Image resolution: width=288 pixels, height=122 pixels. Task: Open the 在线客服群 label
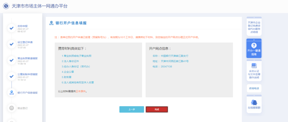[254, 108]
